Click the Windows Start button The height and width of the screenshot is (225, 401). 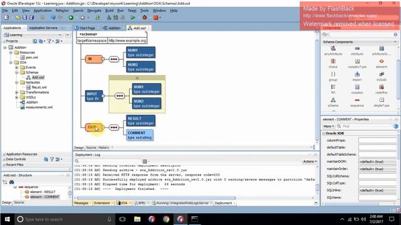[x=7, y=219]
